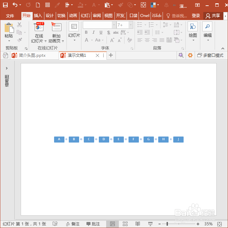Open font color dropdown arrow
Screen dimensions: 228x228
(x=92, y=40)
